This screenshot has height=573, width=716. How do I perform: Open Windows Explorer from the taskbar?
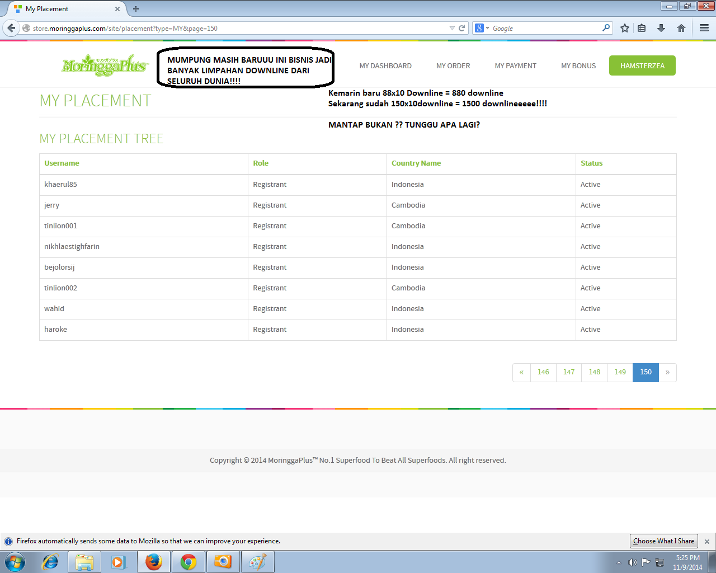(x=84, y=562)
